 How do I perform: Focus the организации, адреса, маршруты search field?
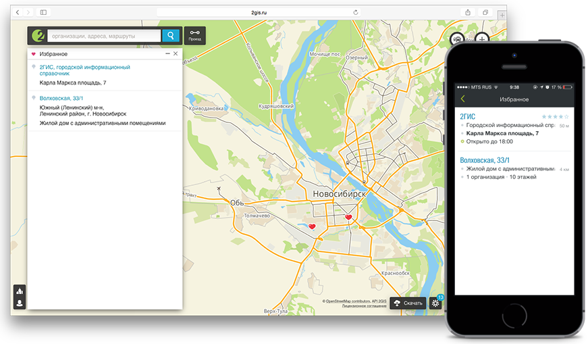(x=104, y=36)
